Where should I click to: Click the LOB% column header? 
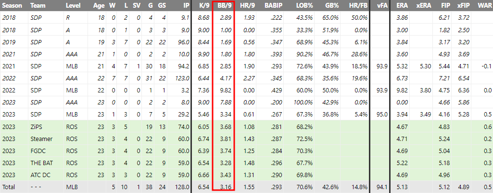pyautogui.click(x=304, y=6)
